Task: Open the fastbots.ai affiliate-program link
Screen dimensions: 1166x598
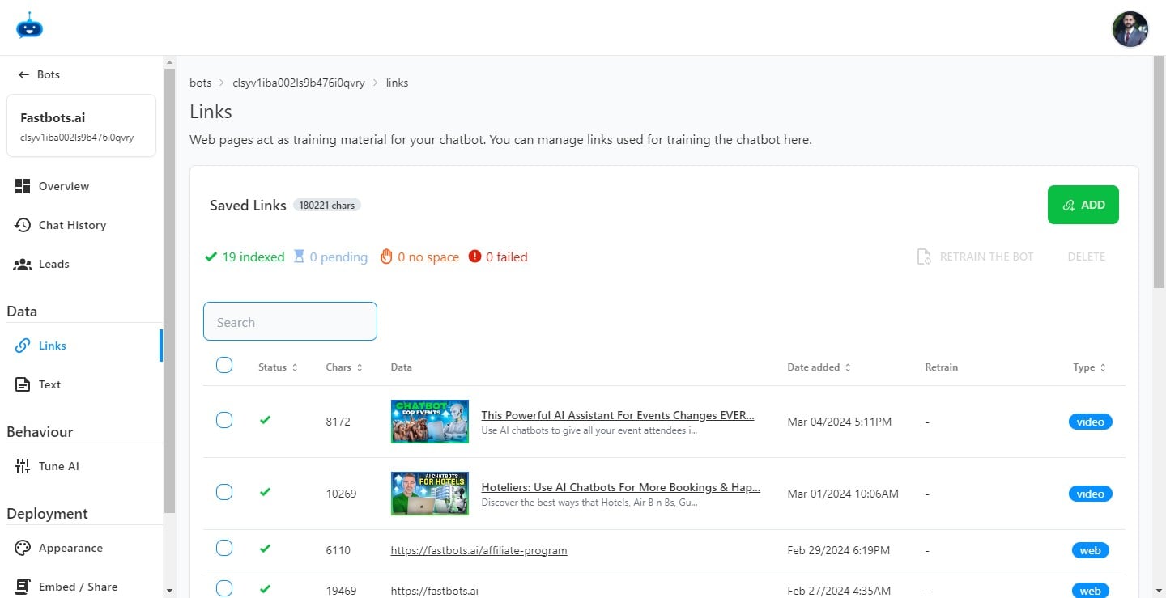Action: pos(479,550)
